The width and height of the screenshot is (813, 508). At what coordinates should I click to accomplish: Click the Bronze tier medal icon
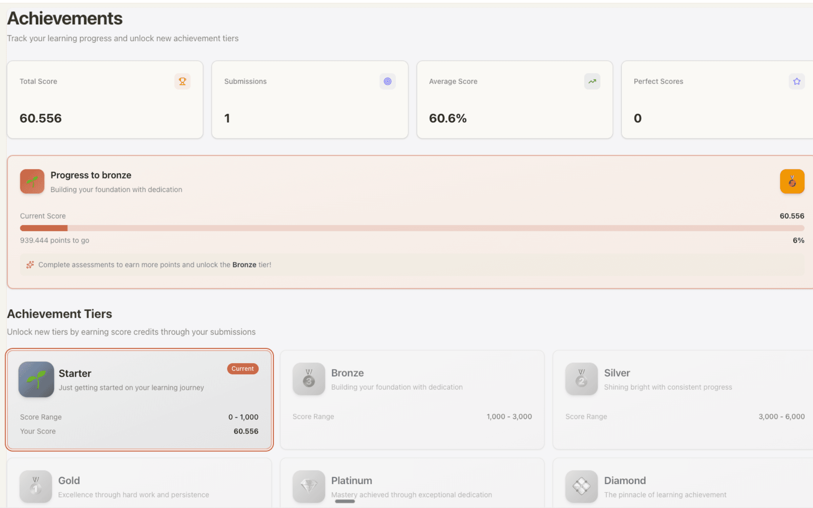tap(309, 379)
